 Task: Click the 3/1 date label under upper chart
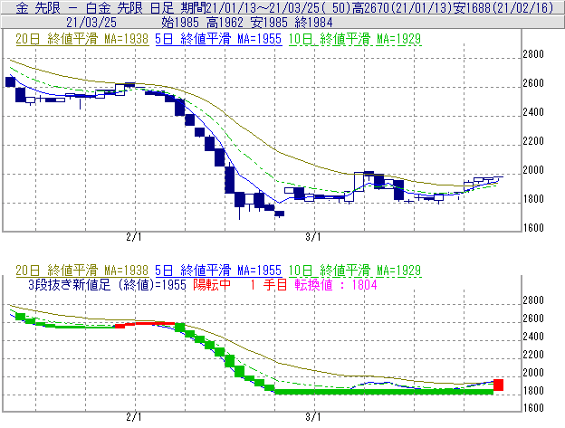[x=313, y=237]
